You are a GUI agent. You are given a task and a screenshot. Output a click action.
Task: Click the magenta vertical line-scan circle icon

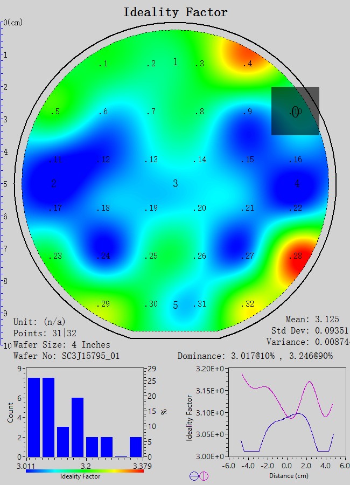pyautogui.click(x=204, y=476)
